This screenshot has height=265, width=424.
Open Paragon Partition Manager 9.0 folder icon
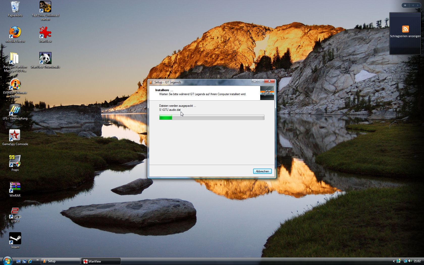click(15, 62)
